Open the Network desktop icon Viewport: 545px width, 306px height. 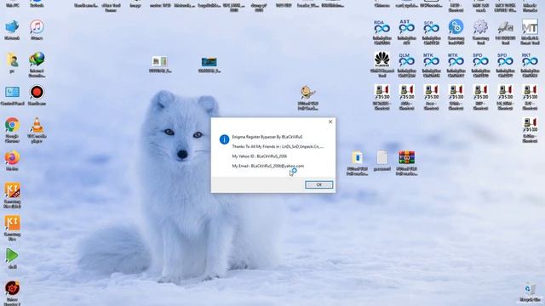pos(12,31)
